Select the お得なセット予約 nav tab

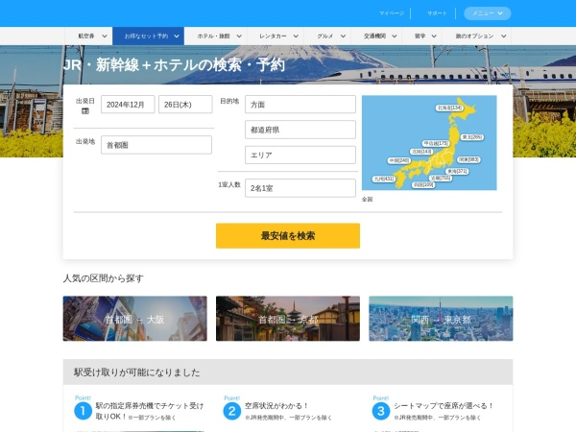[148, 36]
